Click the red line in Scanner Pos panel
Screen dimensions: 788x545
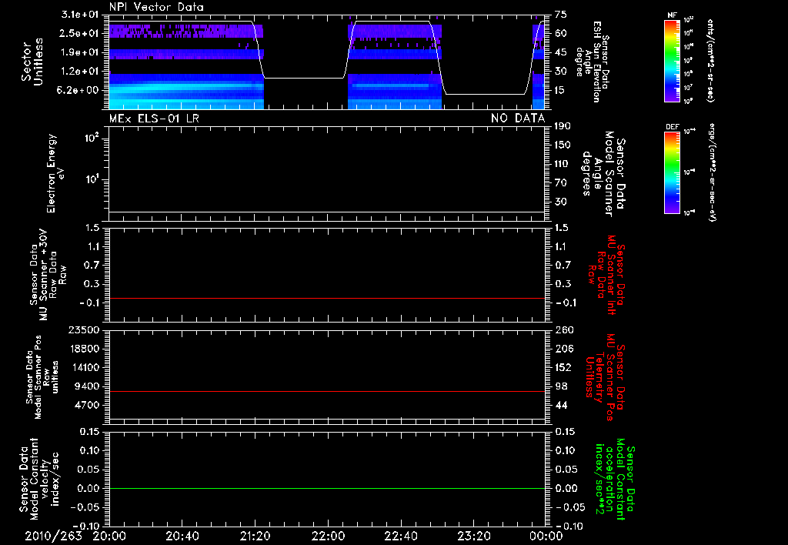point(326,391)
